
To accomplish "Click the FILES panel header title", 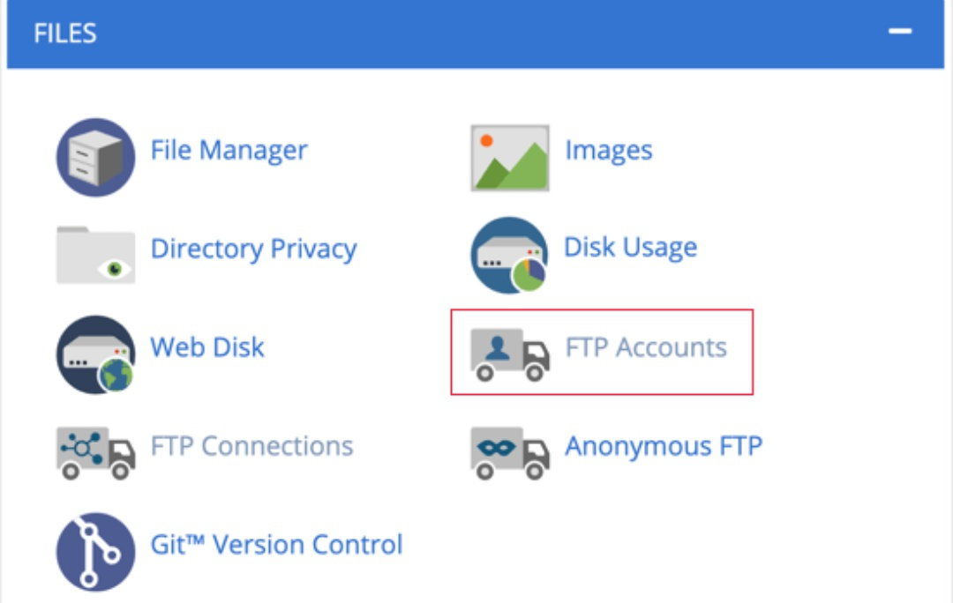I will tap(65, 33).
